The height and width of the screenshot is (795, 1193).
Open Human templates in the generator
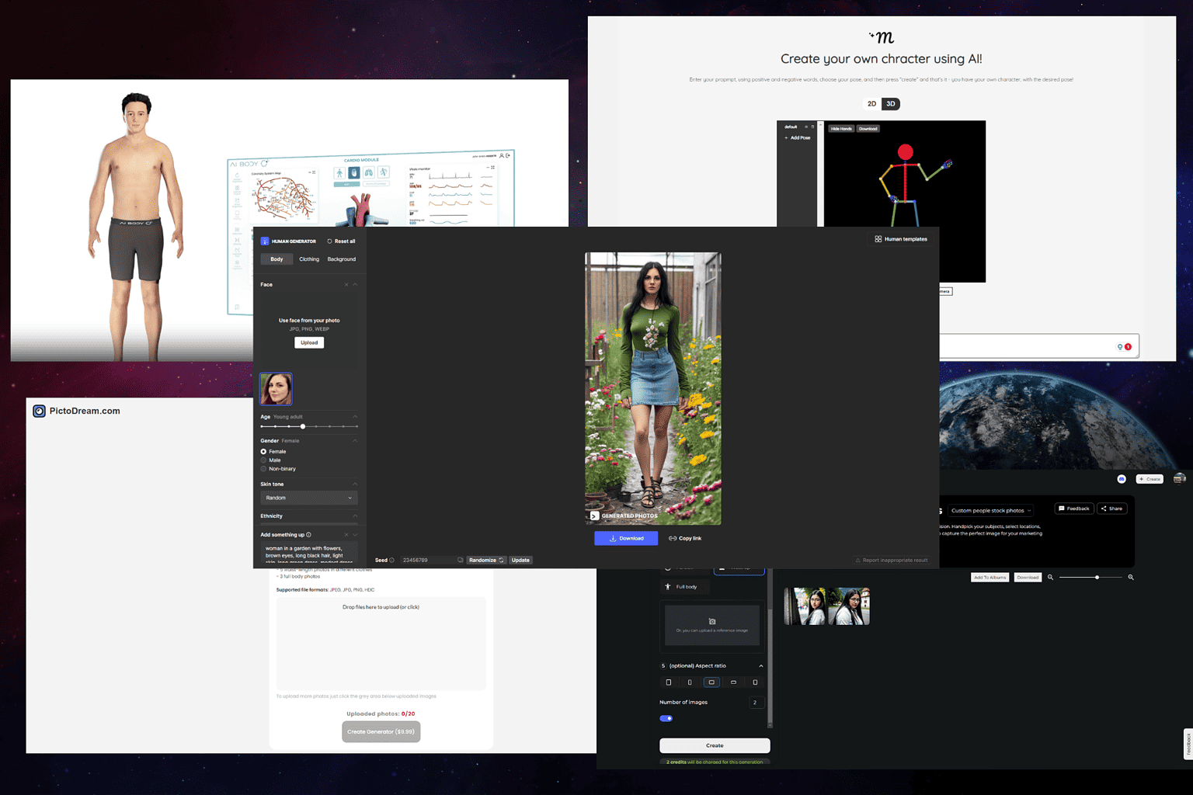[x=900, y=238]
